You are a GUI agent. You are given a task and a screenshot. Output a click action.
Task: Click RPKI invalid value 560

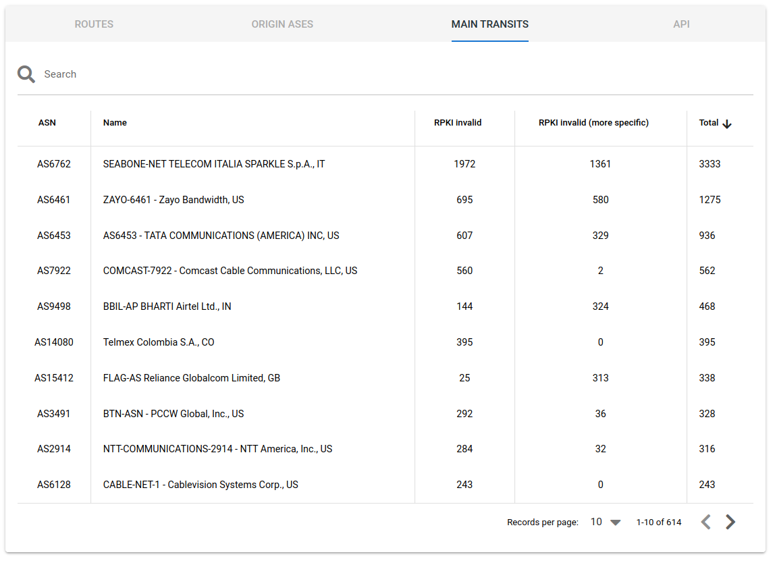[464, 271]
